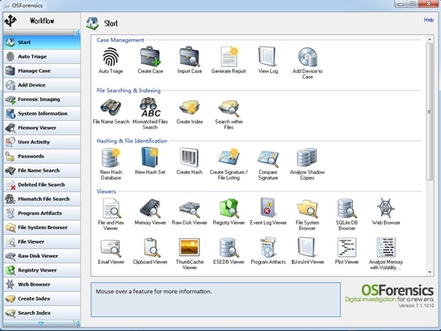Select Create Signature / File Listing
The height and width of the screenshot is (331, 441).
(x=229, y=158)
